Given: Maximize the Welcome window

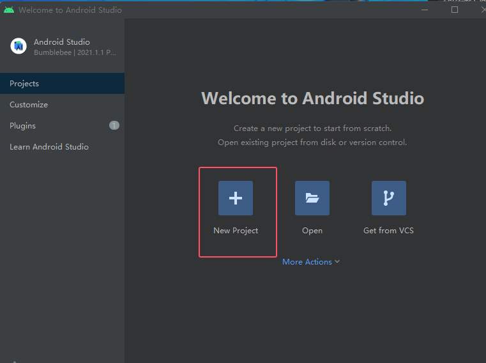Looking at the screenshot, I should [x=454, y=10].
